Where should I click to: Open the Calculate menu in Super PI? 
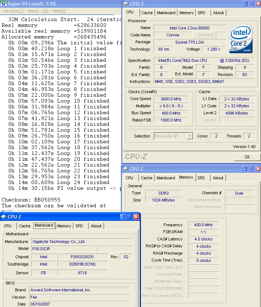(13, 11)
